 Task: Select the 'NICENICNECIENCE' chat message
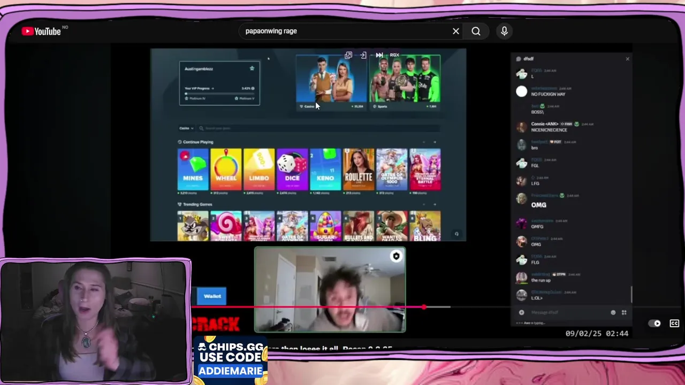point(549,130)
